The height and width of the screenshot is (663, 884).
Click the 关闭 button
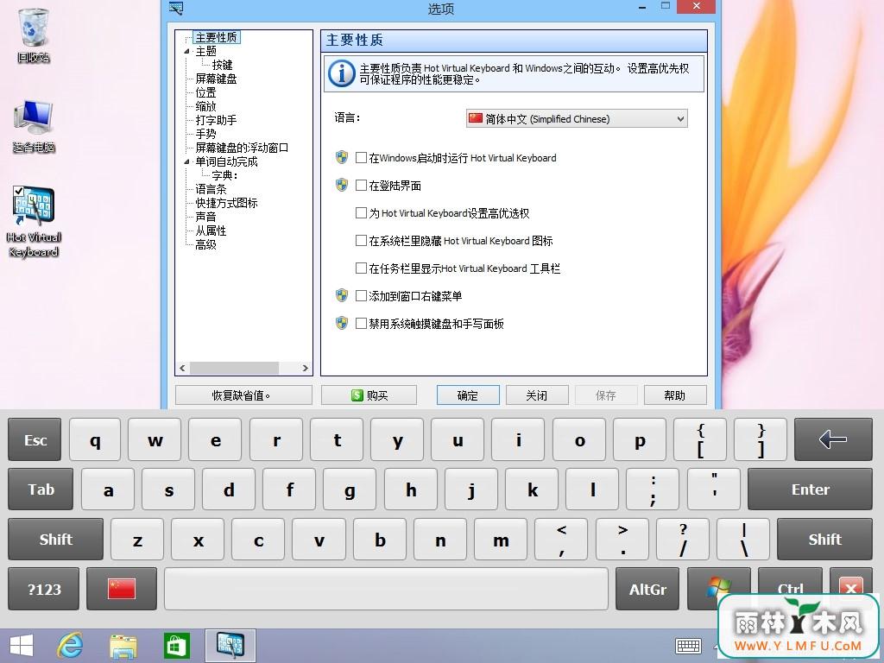click(x=537, y=395)
